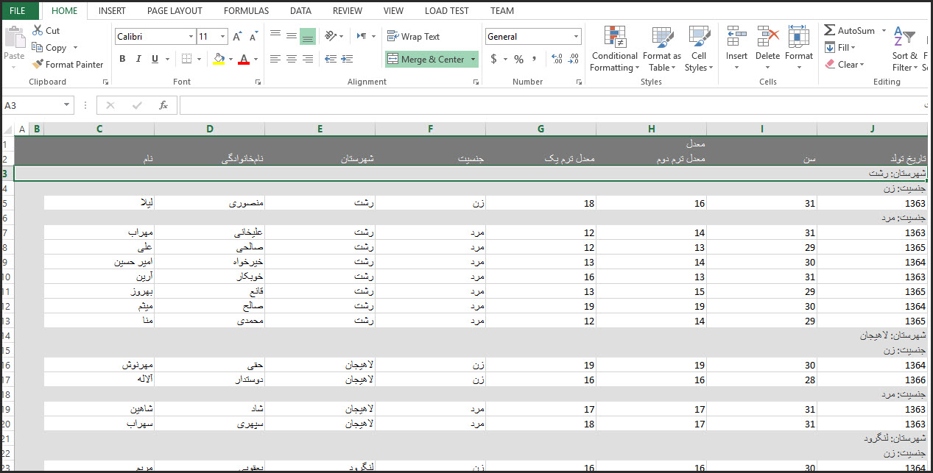Apply bold formatting to selection
Viewport: 933px width, 473px height.
pyautogui.click(x=122, y=59)
